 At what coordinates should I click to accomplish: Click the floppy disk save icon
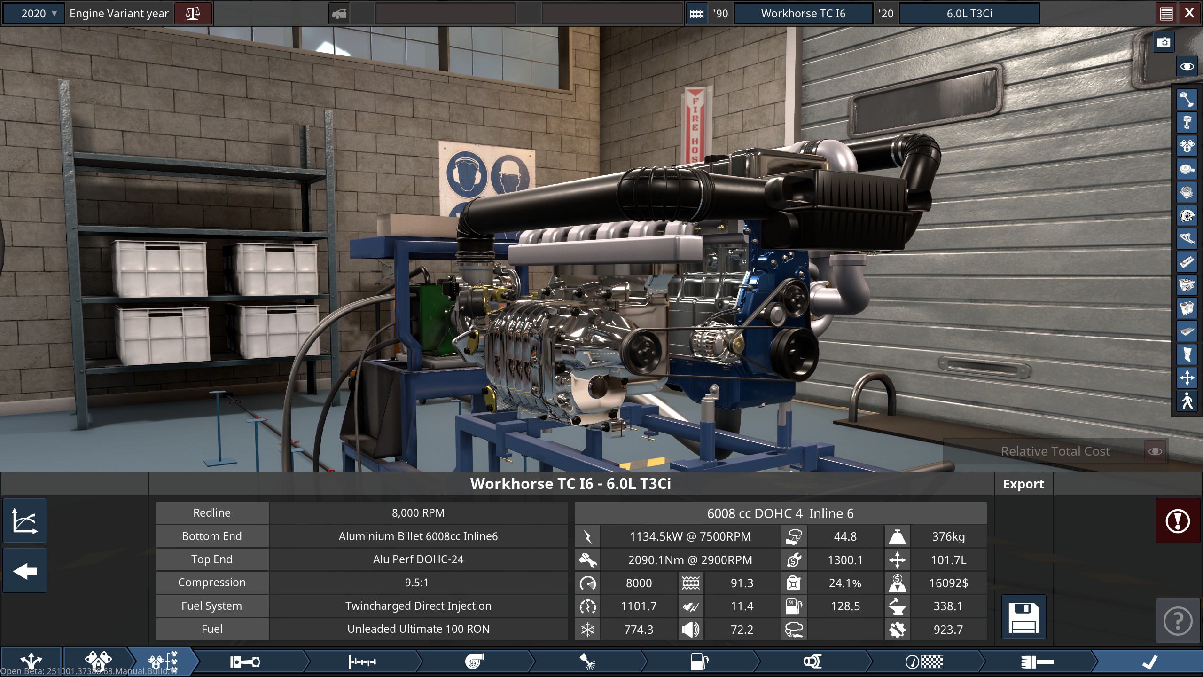(1023, 617)
